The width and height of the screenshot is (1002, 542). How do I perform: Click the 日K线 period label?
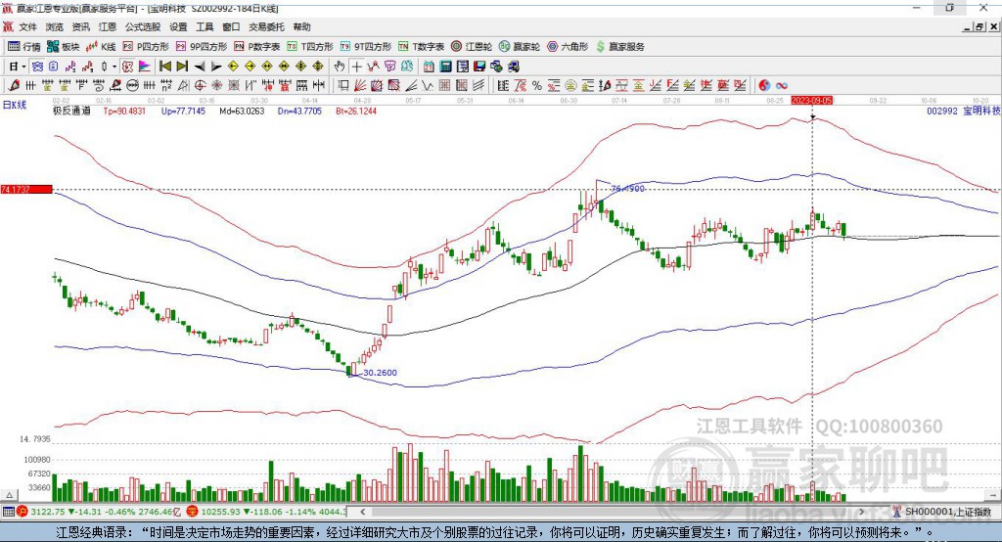pos(15,105)
